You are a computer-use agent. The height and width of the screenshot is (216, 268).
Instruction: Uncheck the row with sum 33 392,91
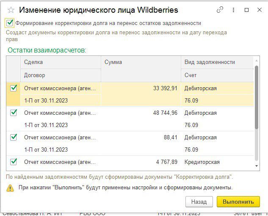[14, 88]
